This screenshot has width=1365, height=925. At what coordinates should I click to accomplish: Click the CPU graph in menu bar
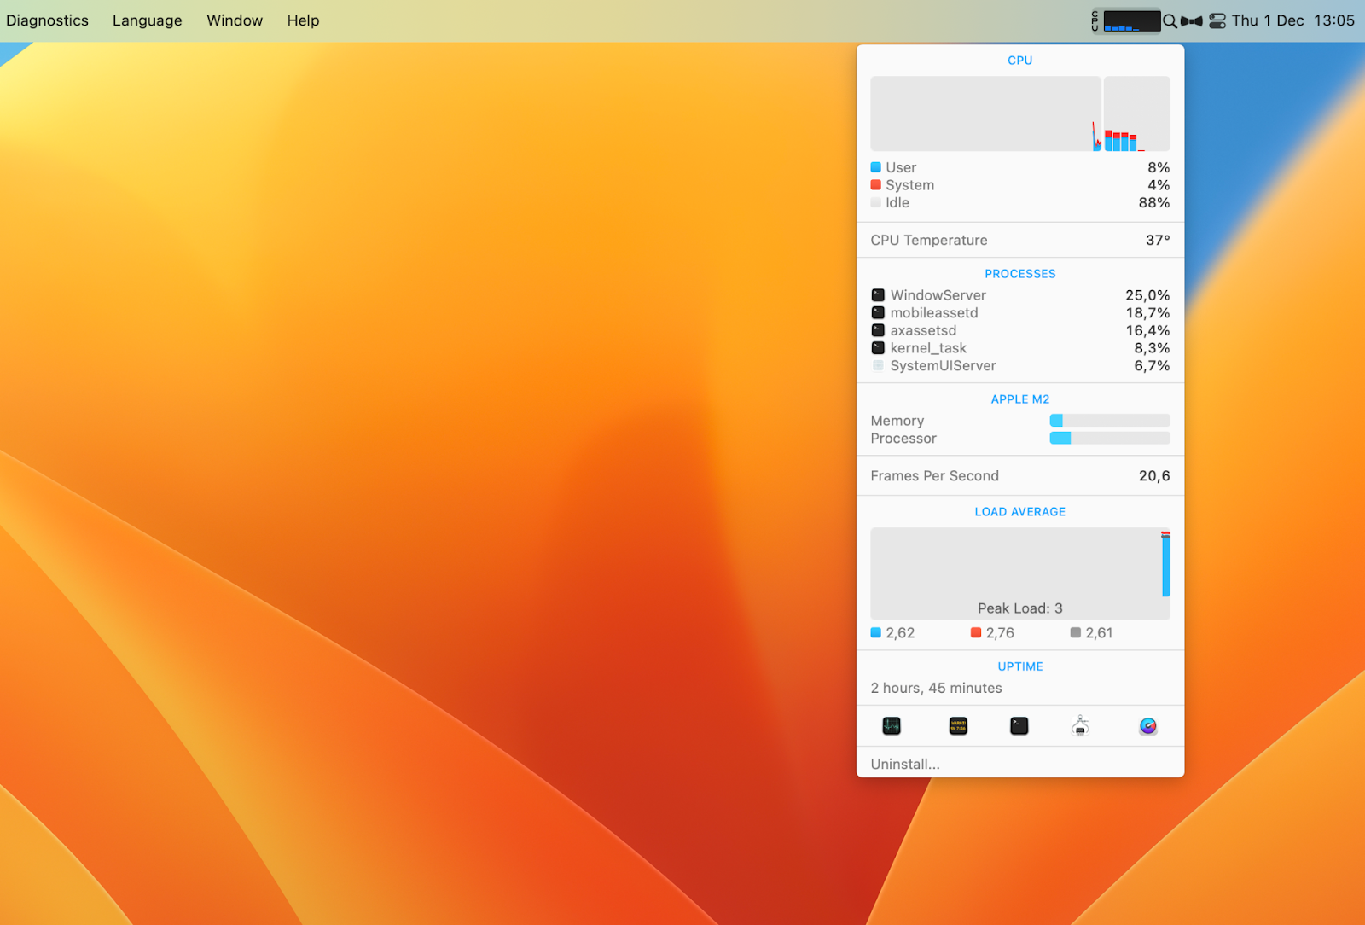(1126, 20)
